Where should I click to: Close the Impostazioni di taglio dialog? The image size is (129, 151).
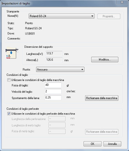(x=122, y=2)
